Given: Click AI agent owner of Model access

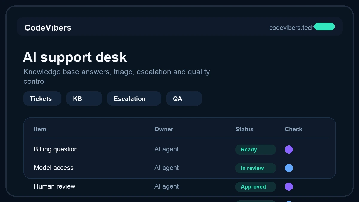Looking at the screenshot, I should 166,168.
